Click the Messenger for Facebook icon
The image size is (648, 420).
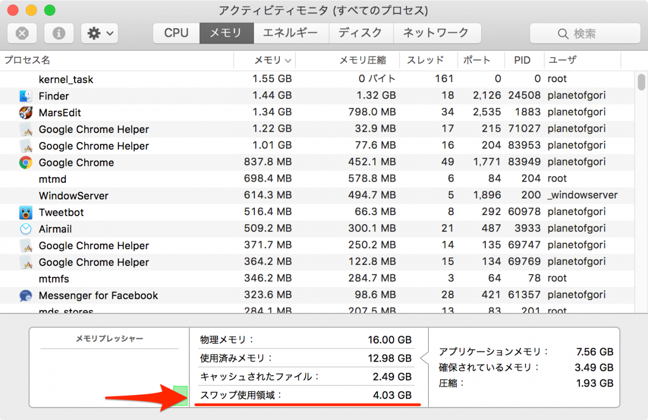(25, 296)
